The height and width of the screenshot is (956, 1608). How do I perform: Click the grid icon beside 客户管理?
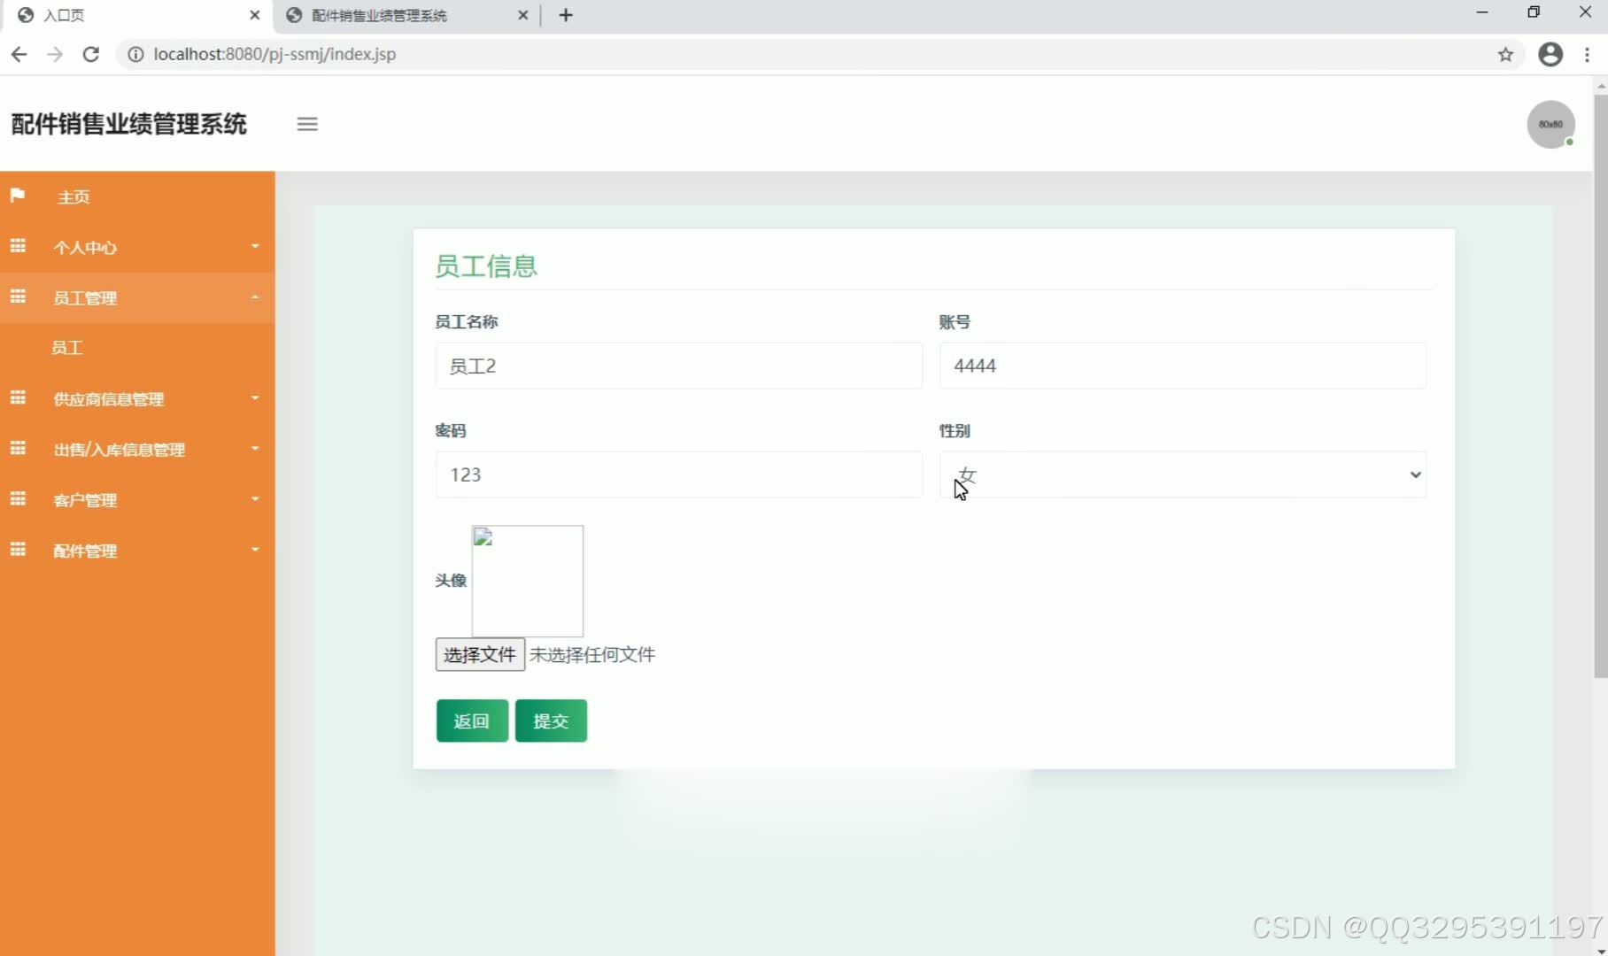pos(18,498)
